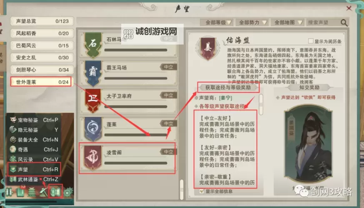Click the magnifier search icon

click(344, 22)
